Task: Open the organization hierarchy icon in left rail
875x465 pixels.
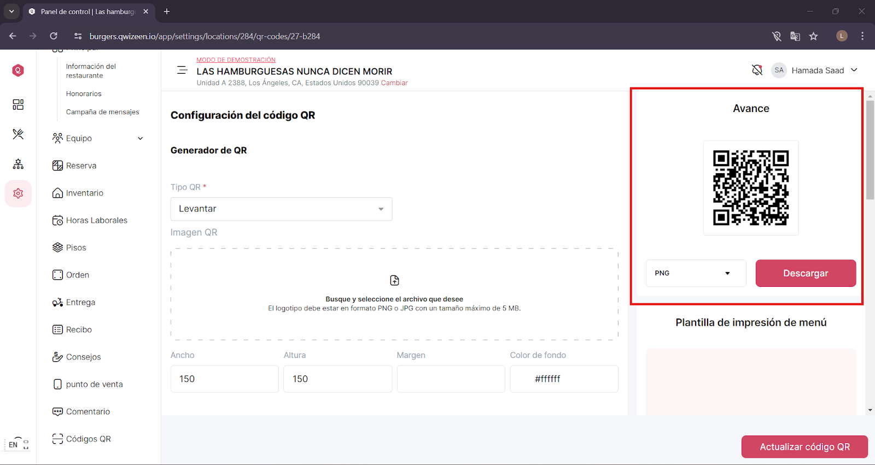Action: tap(18, 164)
